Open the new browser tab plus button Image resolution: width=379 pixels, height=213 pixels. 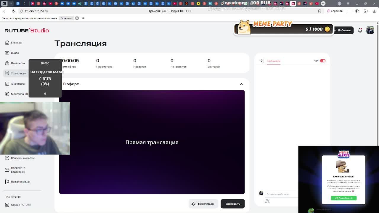tap(323, 4)
